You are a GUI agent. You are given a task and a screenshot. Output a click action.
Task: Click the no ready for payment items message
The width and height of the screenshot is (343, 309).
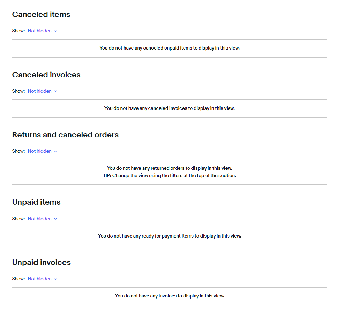coord(170,236)
